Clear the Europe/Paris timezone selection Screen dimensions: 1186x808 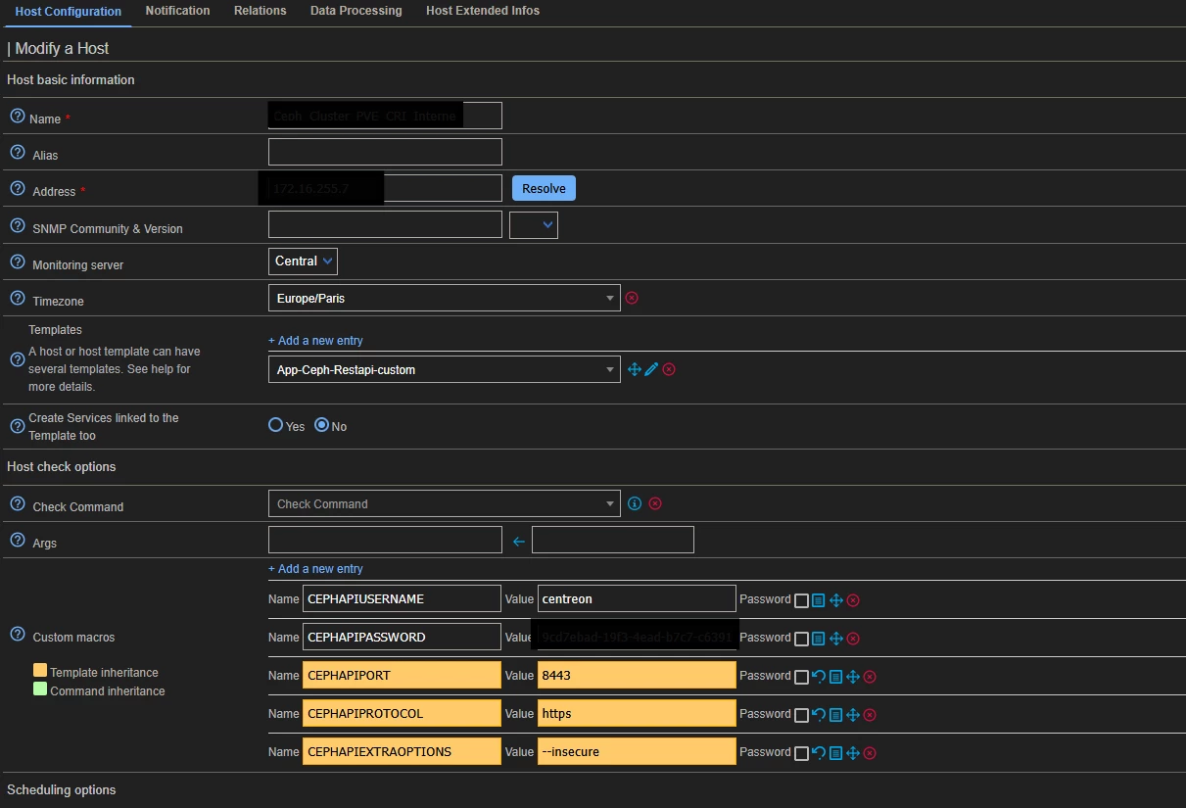coord(632,298)
